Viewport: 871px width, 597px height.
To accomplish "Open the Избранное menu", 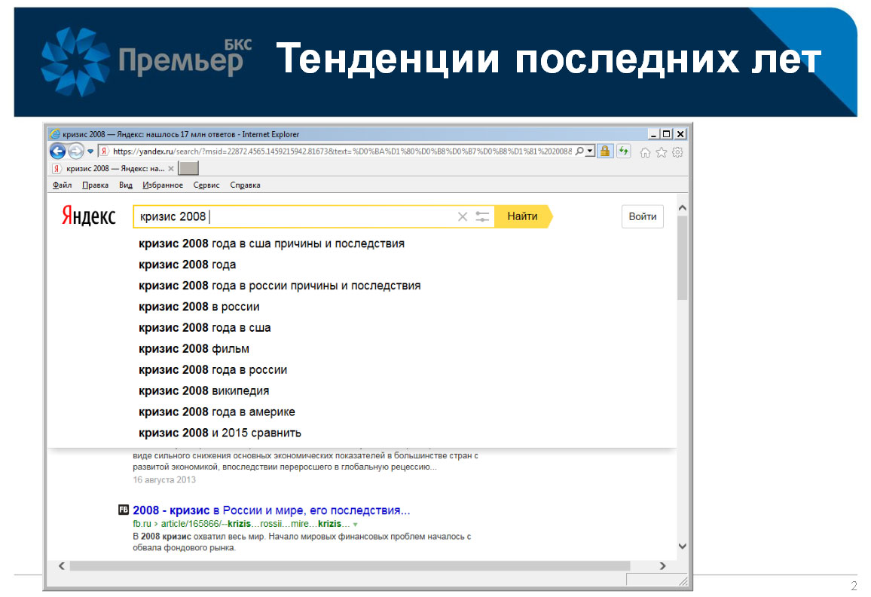I will point(162,185).
